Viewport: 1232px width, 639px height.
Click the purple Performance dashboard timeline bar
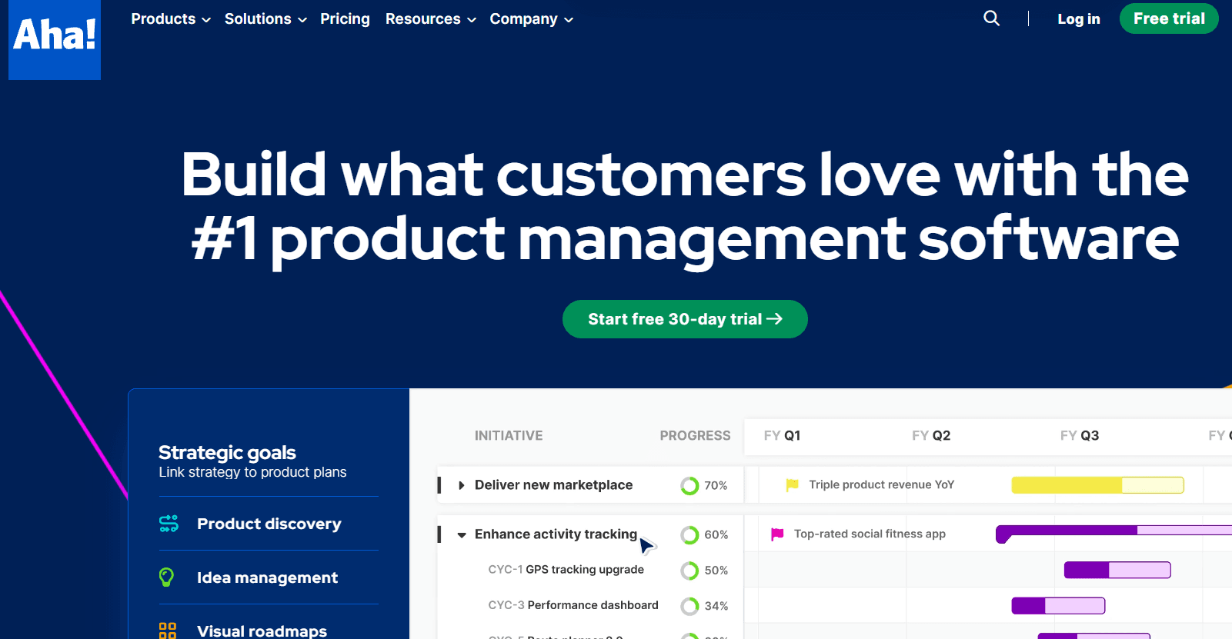(1058, 606)
